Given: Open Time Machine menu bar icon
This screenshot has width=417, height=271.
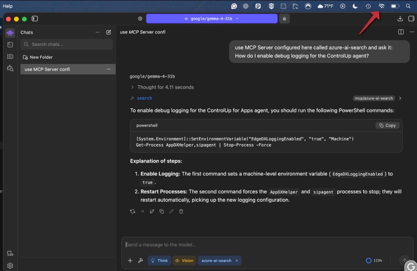Looking at the screenshot, I should (368, 6).
